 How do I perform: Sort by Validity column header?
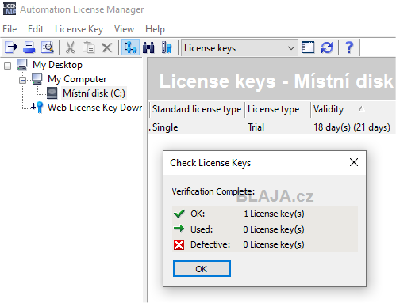353,109
